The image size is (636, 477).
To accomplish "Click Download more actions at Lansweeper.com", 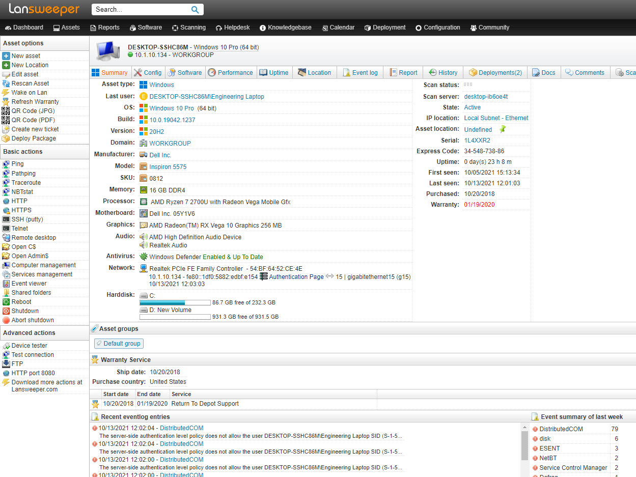I will pos(47,386).
